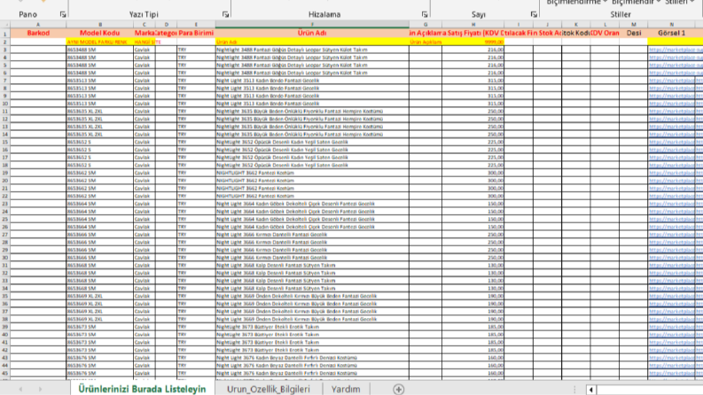
Task: Open the Yardım sheet tab
Action: point(346,389)
